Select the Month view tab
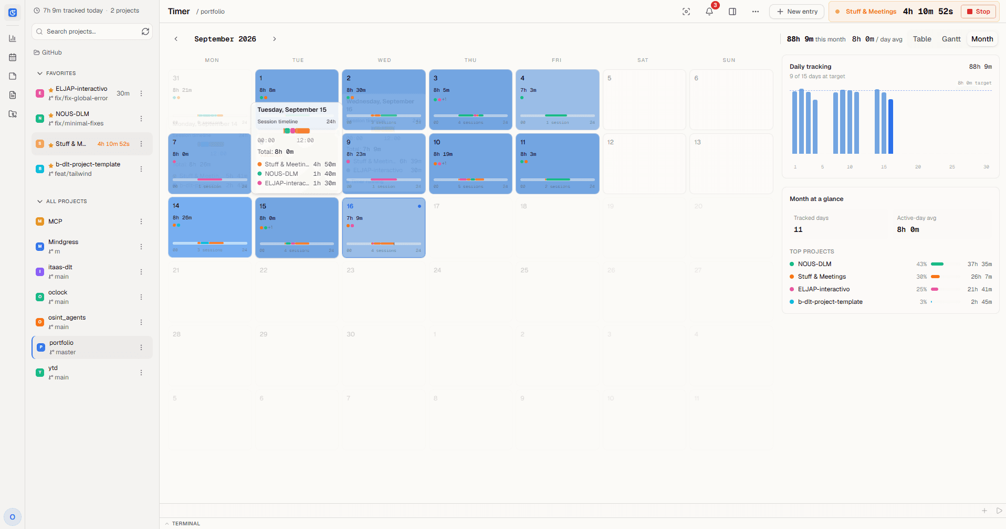This screenshot has height=529, width=1006. [x=982, y=39]
